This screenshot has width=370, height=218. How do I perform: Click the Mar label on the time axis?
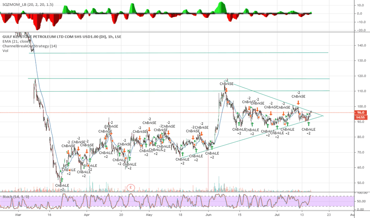tap(18, 215)
